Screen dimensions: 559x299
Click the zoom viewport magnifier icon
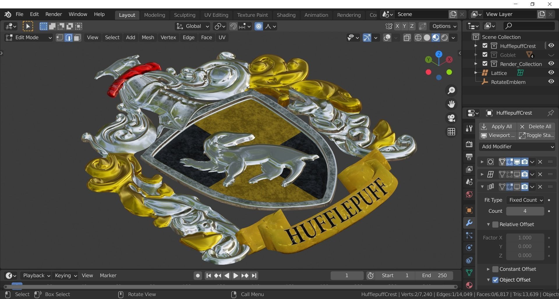pos(451,91)
